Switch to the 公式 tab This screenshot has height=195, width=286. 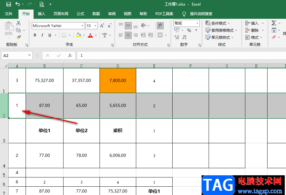click(x=80, y=14)
